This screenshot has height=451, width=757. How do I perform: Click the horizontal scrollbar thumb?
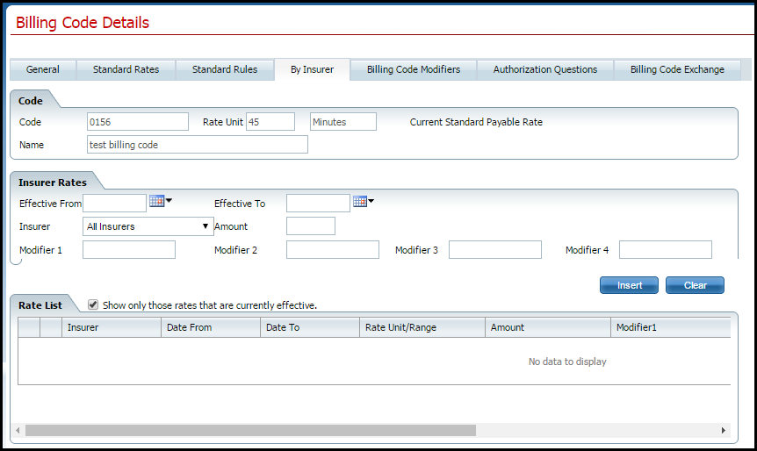[250, 431]
